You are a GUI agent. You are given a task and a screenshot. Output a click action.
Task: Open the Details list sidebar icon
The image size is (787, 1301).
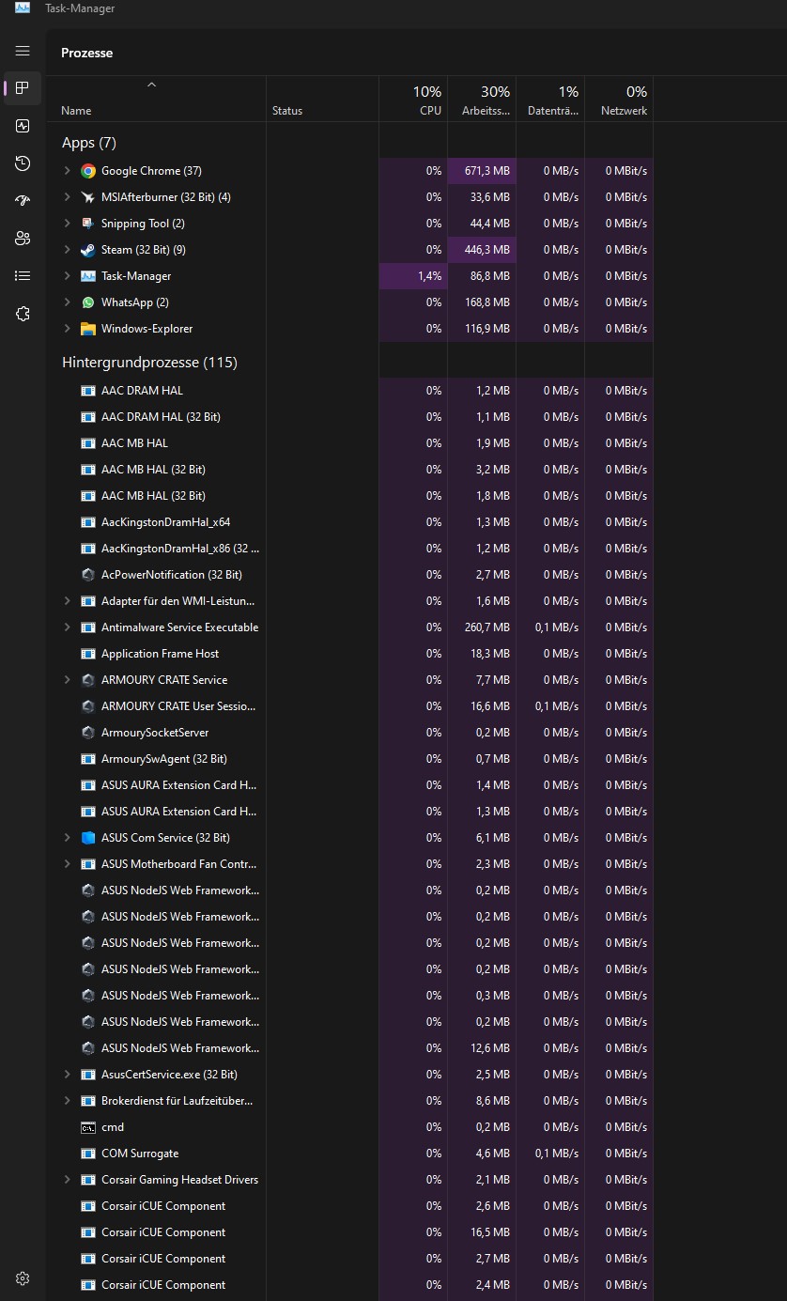pos(23,276)
